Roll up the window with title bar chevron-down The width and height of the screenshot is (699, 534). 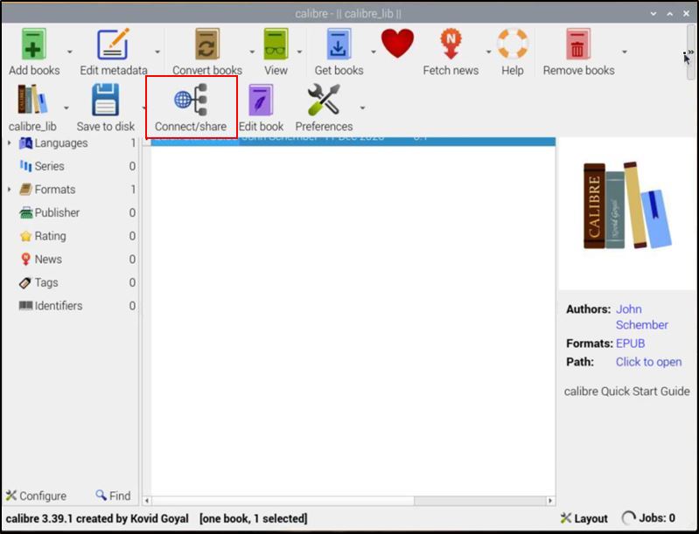click(654, 13)
